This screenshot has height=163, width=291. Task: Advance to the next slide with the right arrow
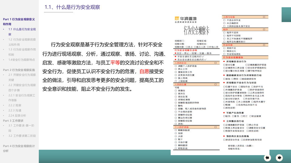click(279, 158)
